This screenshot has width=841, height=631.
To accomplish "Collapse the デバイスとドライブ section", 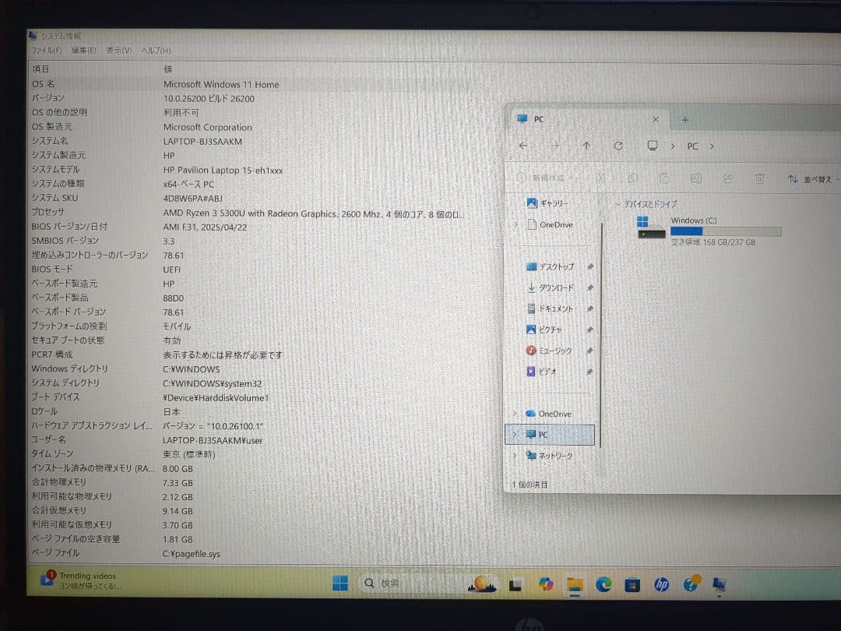I will tap(618, 203).
